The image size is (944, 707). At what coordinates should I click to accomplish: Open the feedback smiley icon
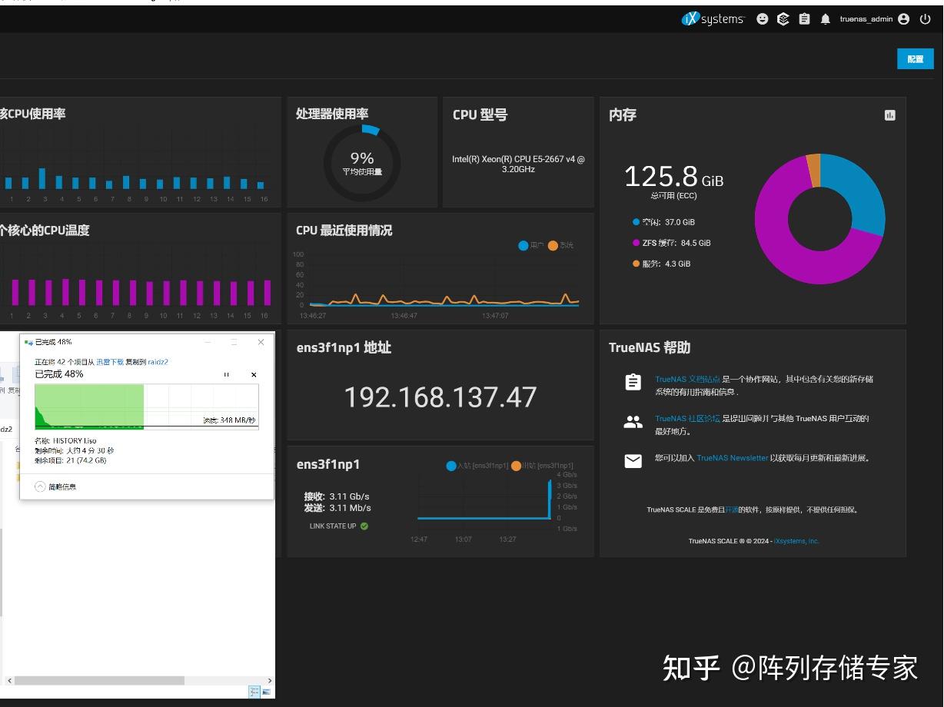pyautogui.click(x=762, y=18)
